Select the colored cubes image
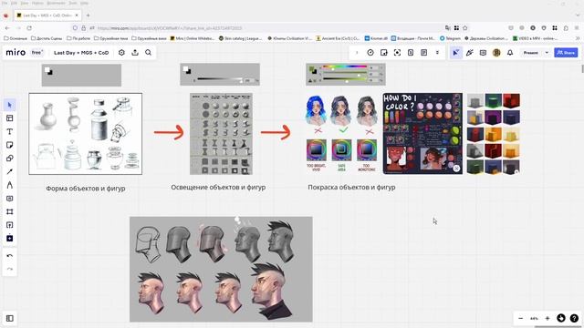This screenshot has height=328, width=584. pos(494,134)
